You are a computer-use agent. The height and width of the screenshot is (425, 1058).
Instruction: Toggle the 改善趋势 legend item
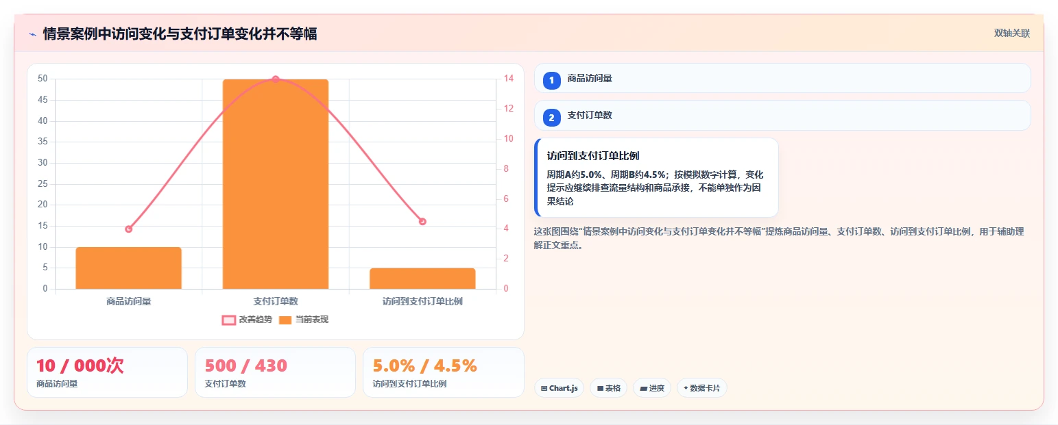click(247, 320)
